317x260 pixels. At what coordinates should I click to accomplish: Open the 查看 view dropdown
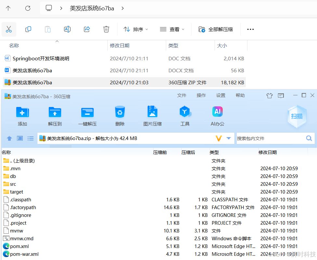click(x=172, y=30)
